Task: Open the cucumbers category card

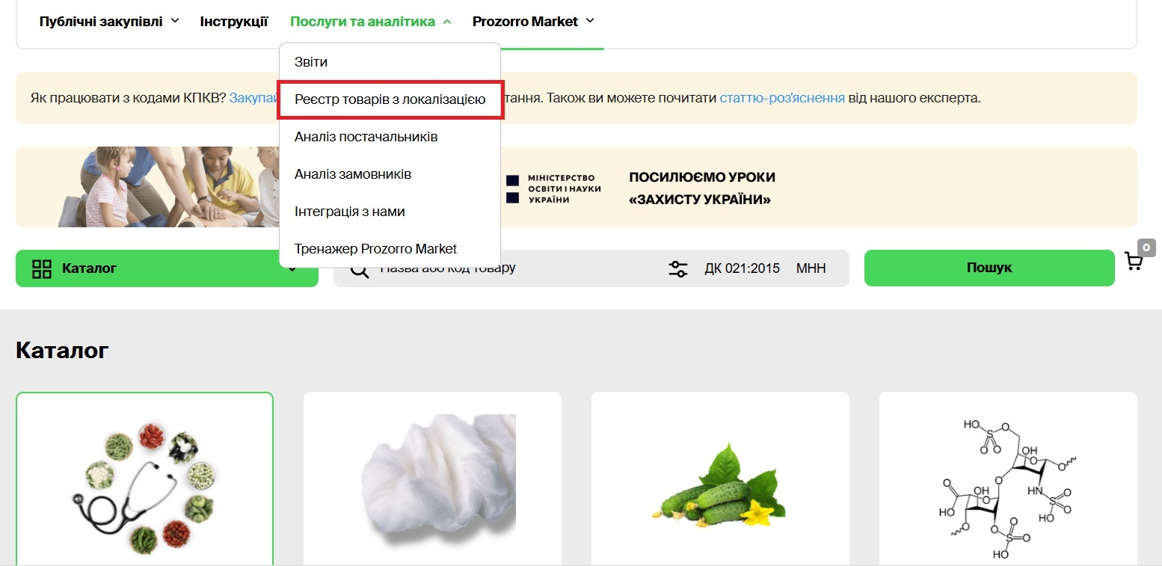Action: click(720, 479)
